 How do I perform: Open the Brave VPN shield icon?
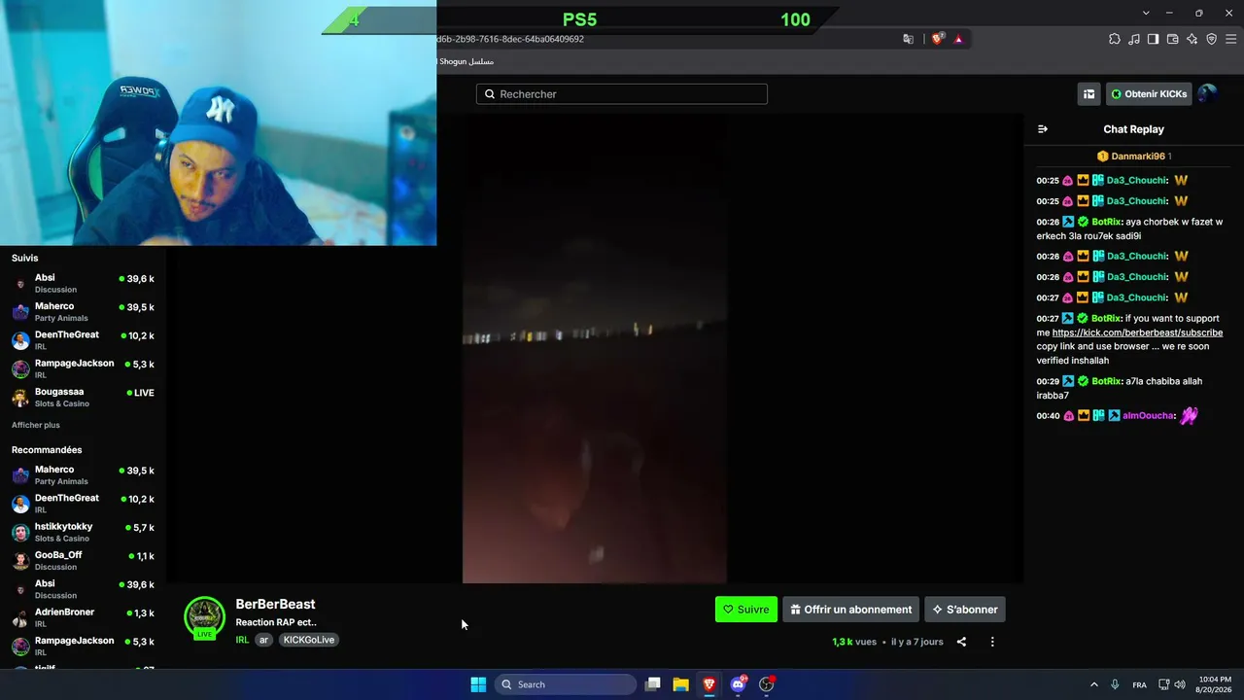(1211, 39)
